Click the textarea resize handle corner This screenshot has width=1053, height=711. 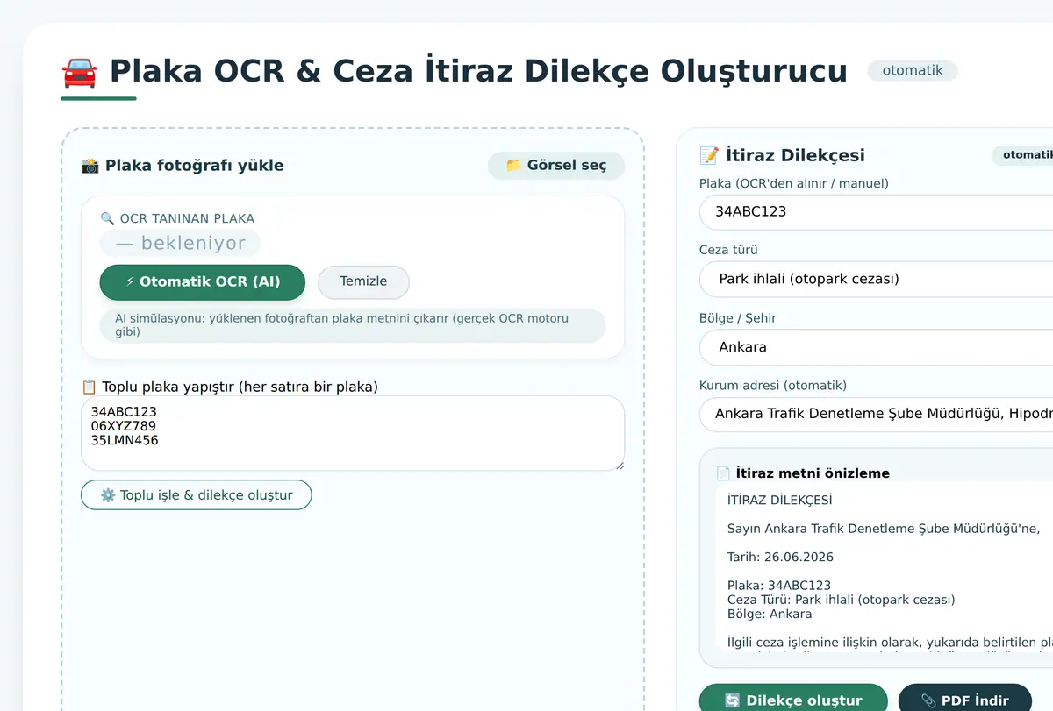pyautogui.click(x=619, y=465)
